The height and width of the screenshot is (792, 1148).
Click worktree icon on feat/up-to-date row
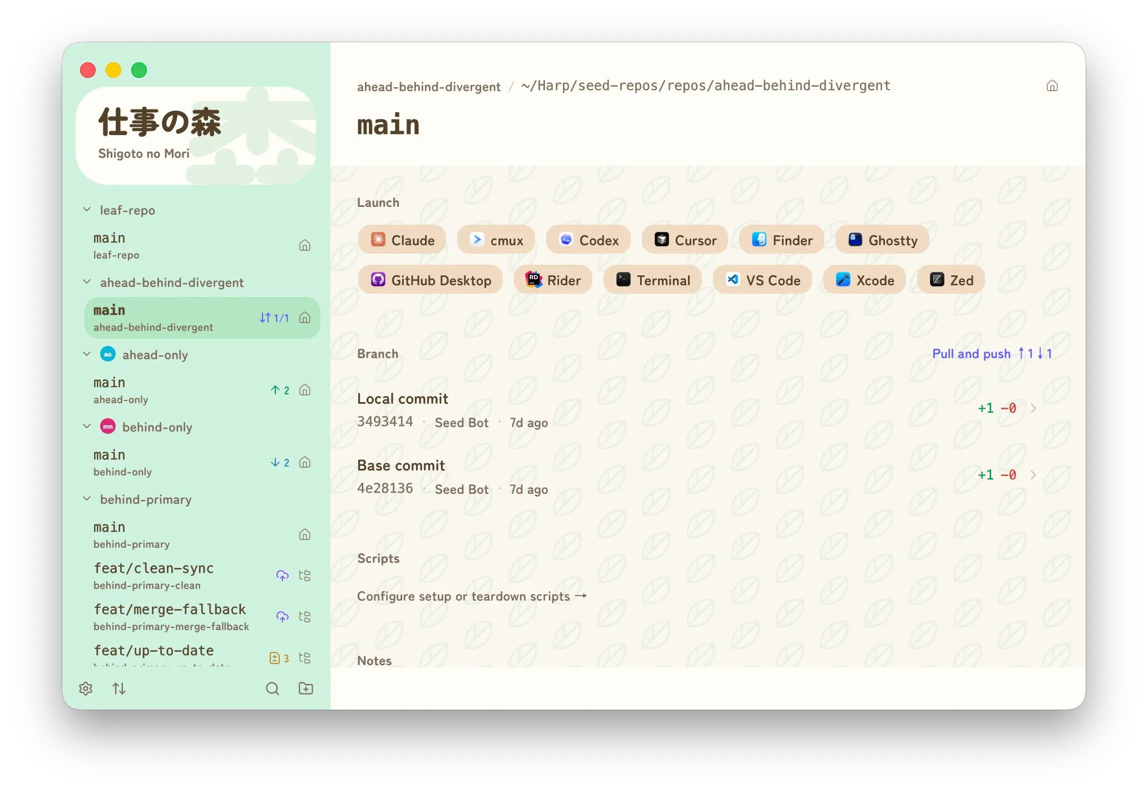(305, 658)
